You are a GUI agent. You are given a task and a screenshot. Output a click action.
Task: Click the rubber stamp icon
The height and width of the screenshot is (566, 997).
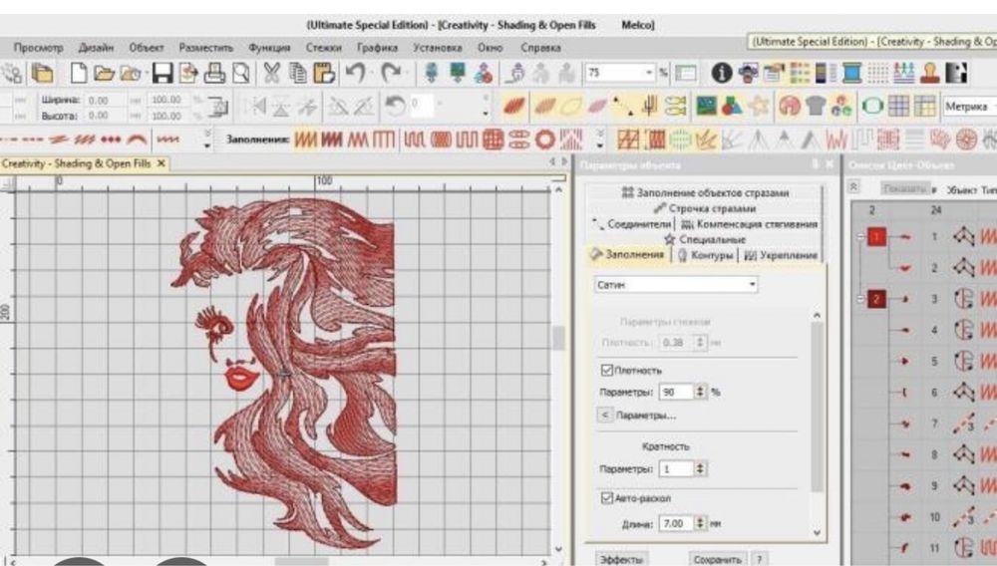pyautogui.click(x=931, y=73)
